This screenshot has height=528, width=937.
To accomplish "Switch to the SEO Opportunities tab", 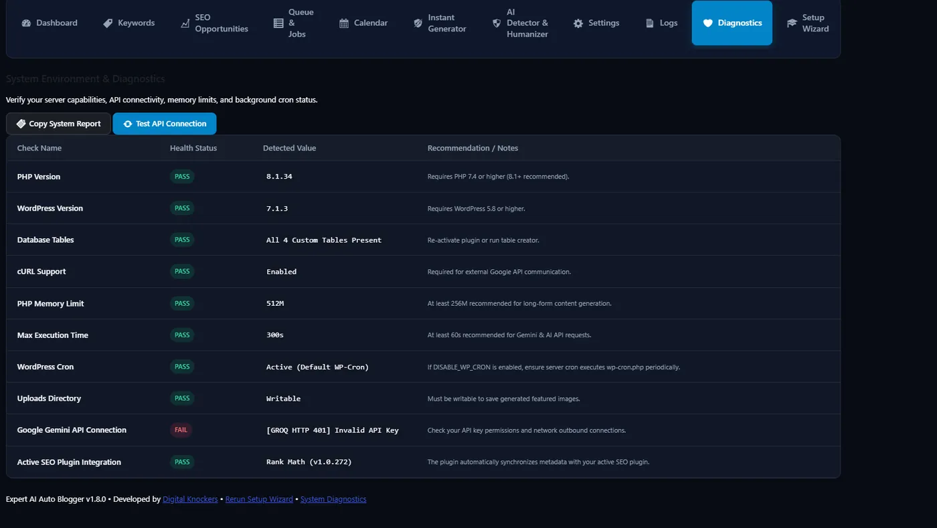I will coord(214,23).
